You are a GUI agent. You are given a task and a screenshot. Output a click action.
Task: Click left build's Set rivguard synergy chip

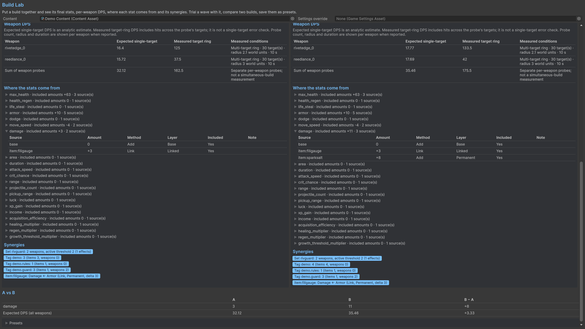click(x=48, y=252)
